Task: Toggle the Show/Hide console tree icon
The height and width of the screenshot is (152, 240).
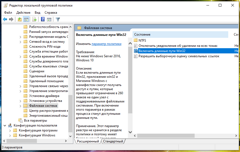Action: point(26,19)
